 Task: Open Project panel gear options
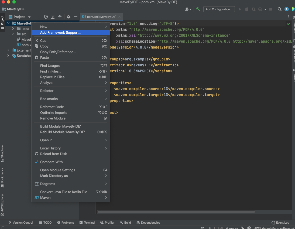[x=69, y=17]
